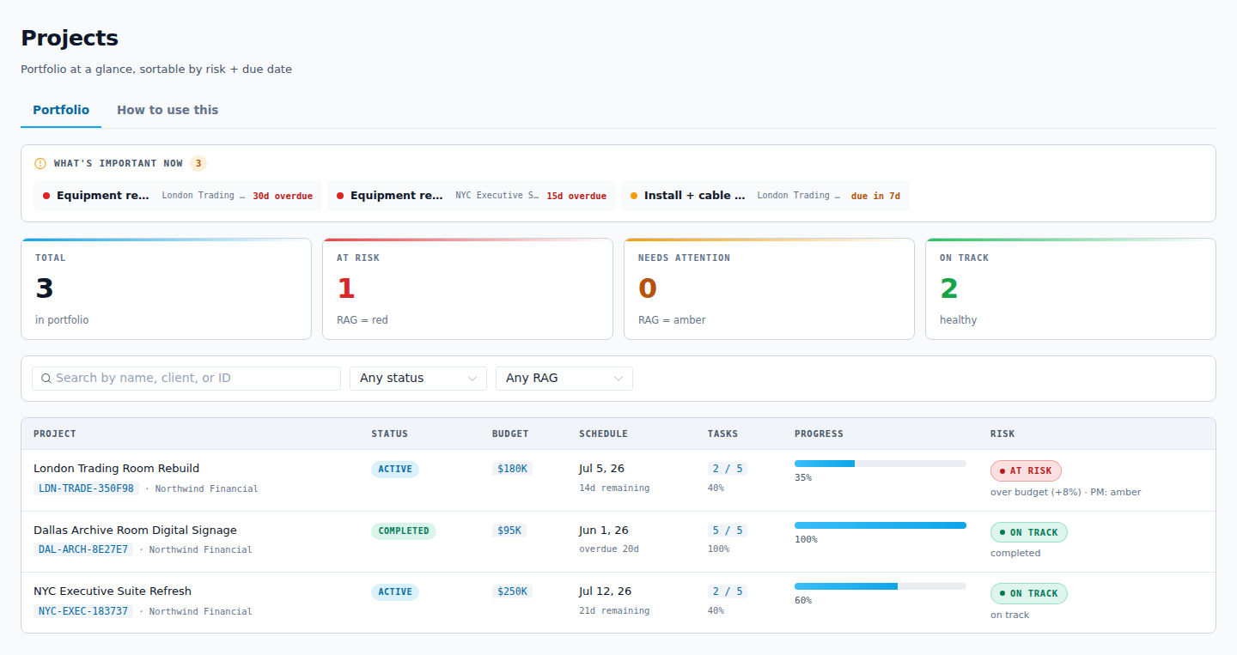The image size is (1237, 655).
Task: Click the Active status badge for London Trading Room
Action: coord(395,470)
